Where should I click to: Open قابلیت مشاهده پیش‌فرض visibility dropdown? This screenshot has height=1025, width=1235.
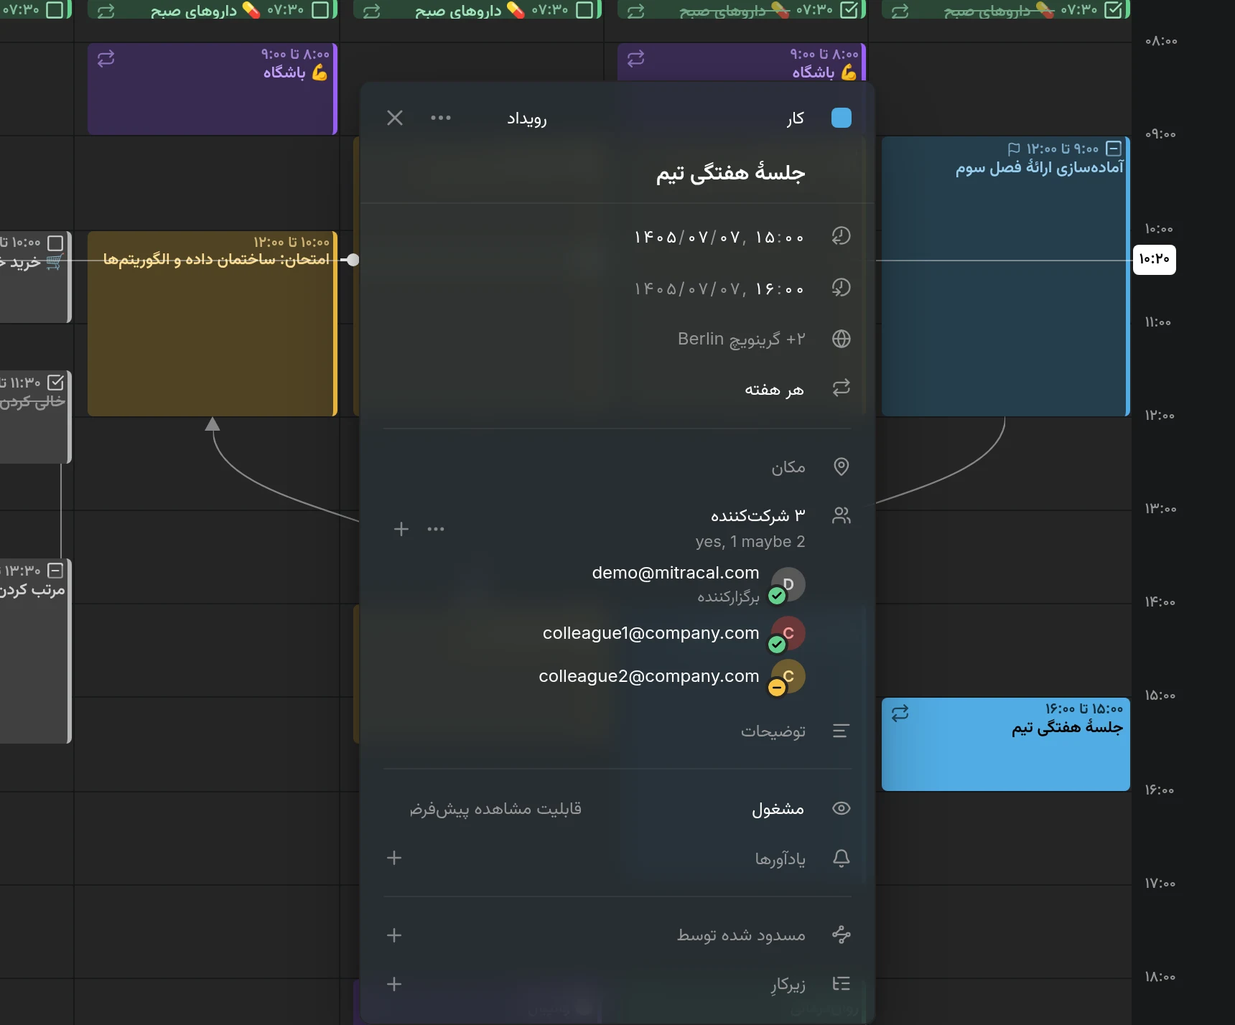click(x=495, y=809)
